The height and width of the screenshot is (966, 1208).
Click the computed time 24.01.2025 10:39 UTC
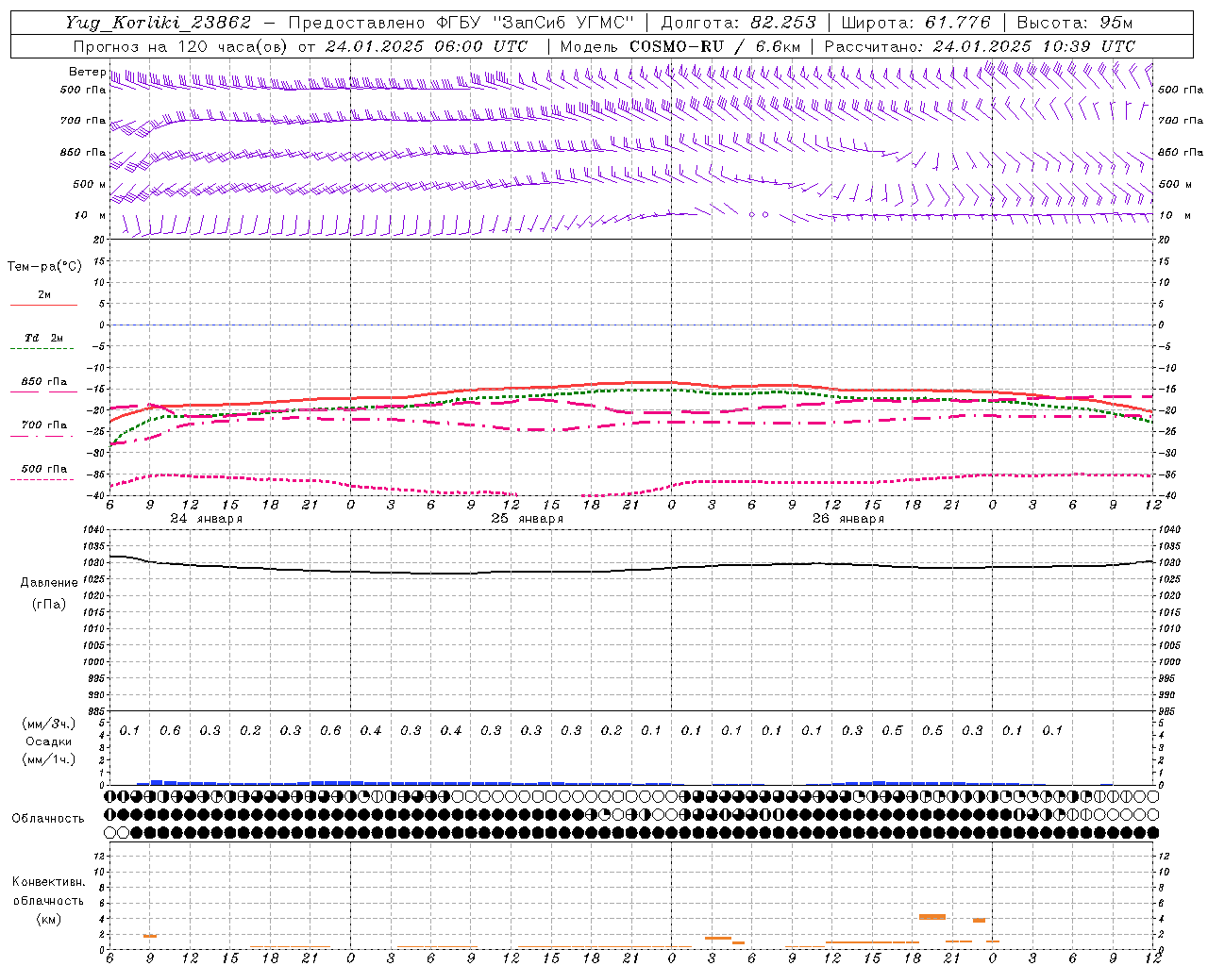(x=1034, y=46)
